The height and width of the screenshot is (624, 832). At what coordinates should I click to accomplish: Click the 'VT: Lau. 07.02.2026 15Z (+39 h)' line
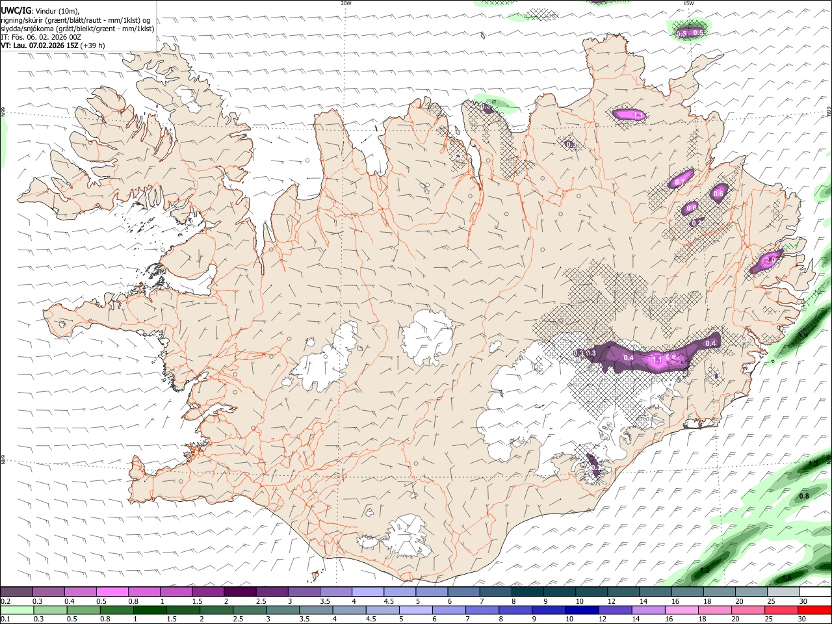53,45
